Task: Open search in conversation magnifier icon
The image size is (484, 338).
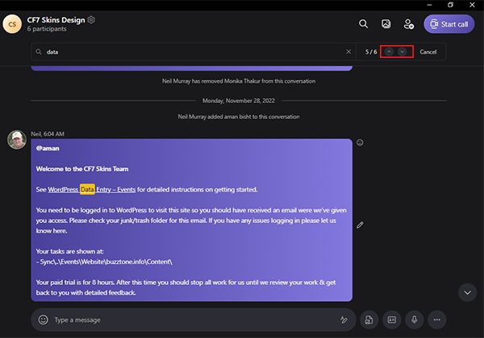Action: [x=364, y=24]
